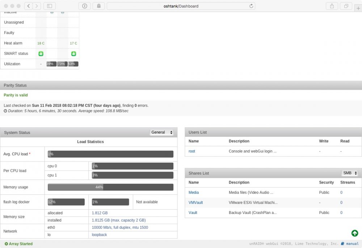Click the Media files description text
The image size is (362, 248).
pos(251,192)
